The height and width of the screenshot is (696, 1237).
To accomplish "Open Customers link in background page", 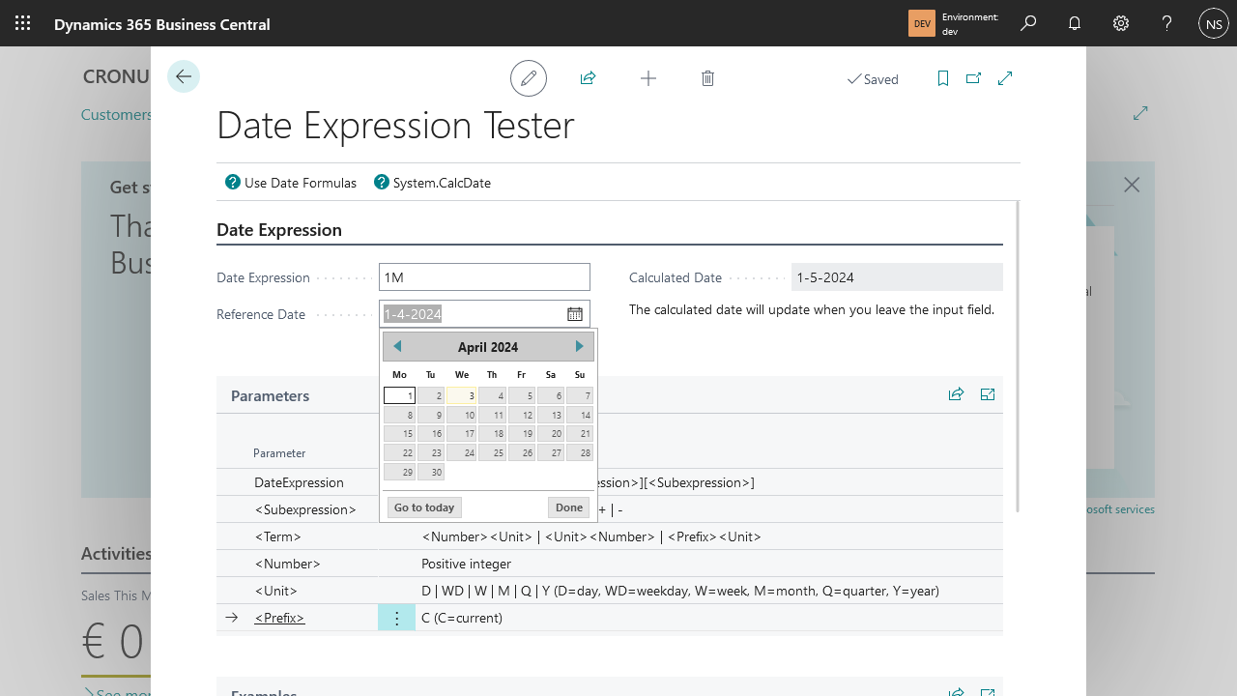I will tap(116, 114).
